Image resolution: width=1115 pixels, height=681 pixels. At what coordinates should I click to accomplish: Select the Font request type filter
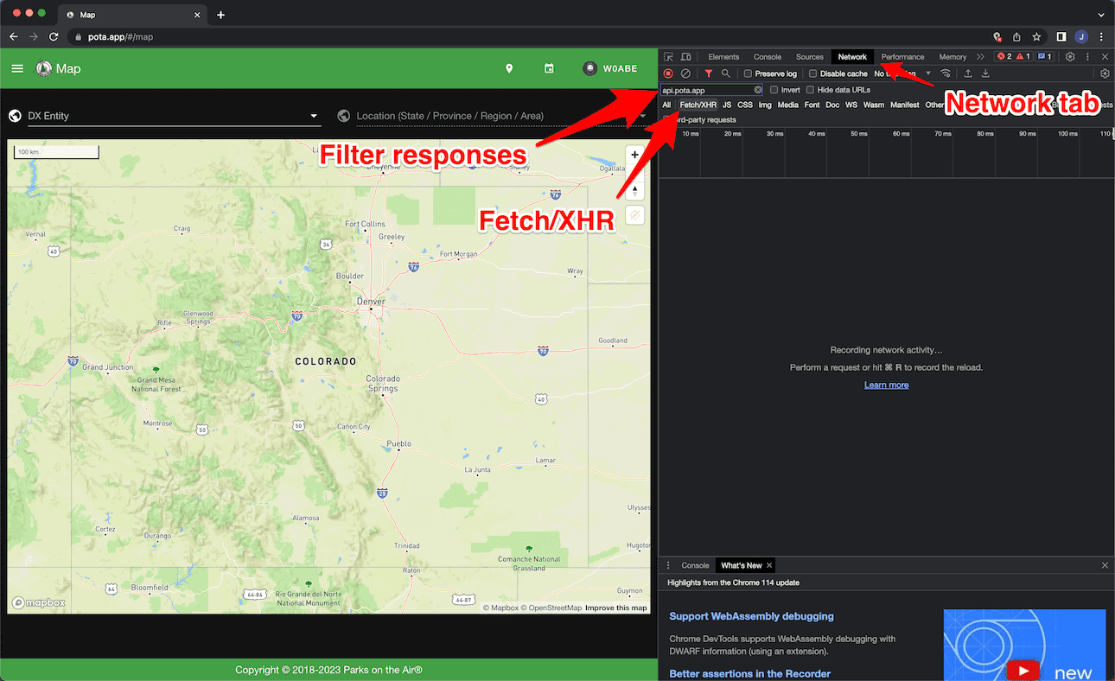(812, 105)
